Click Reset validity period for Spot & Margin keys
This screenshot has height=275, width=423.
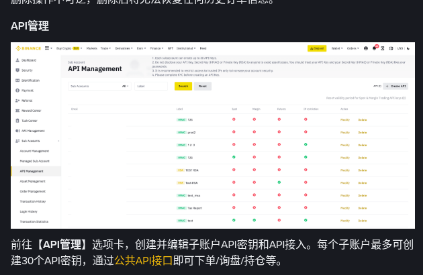(366, 98)
